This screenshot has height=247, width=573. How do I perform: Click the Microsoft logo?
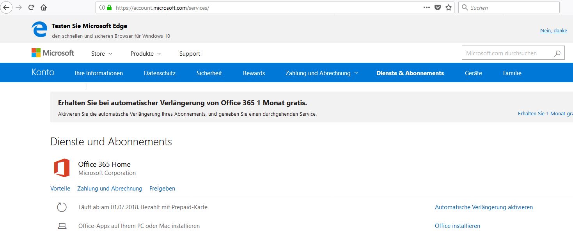[x=53, y=53]
